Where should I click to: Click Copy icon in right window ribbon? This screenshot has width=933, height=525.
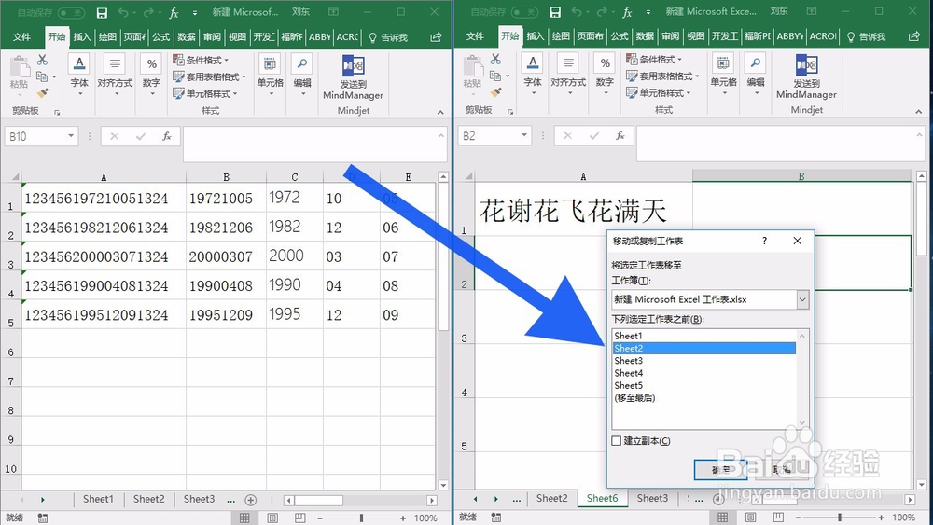[x=495, y=76]
